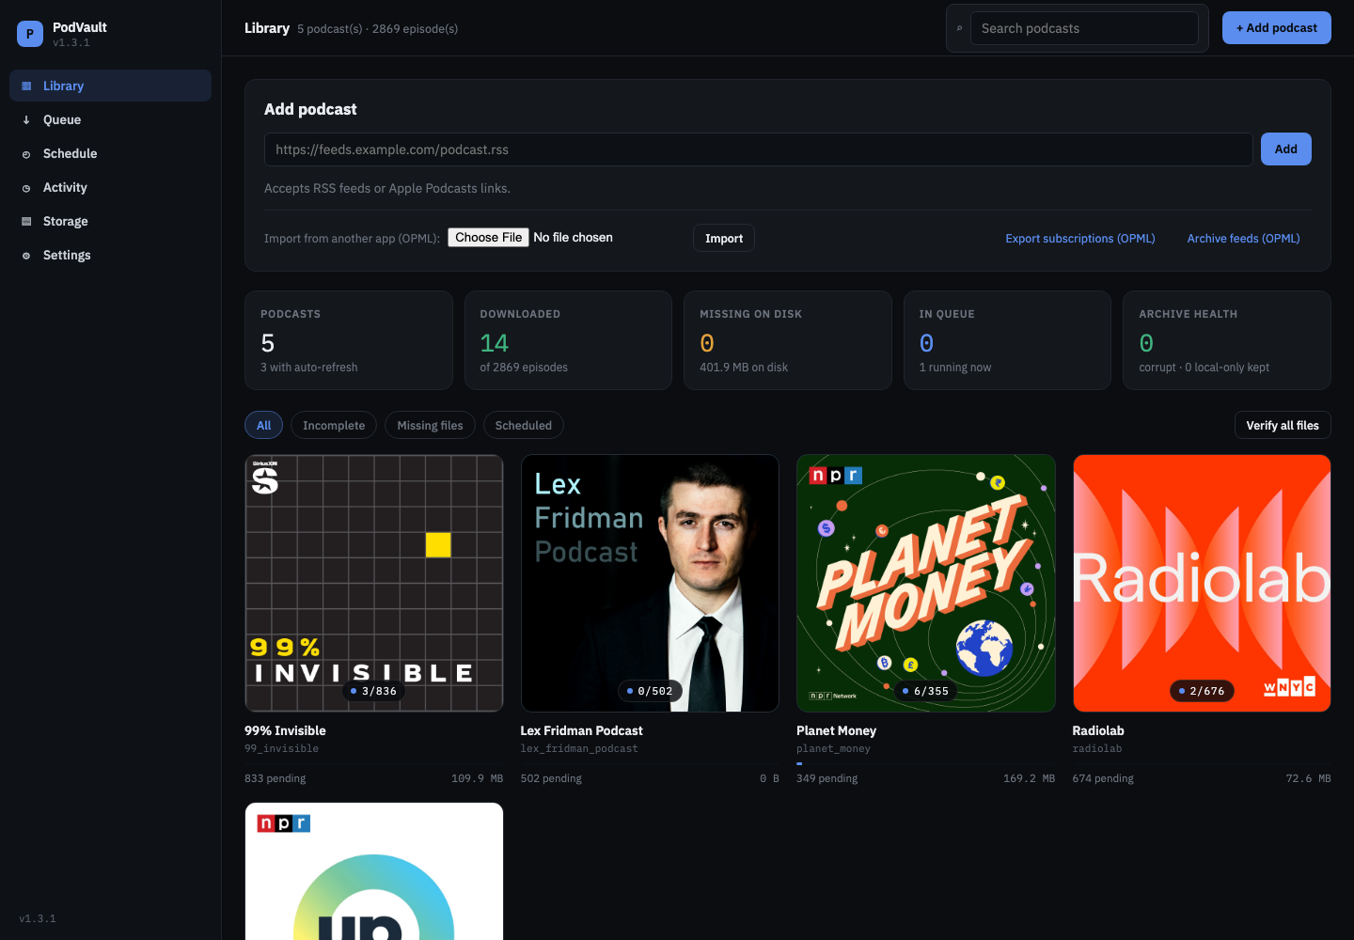Open the NPR Up podcast cover at bottom
Viewport: 1354px width, 940px height.
tap(374, 870)
